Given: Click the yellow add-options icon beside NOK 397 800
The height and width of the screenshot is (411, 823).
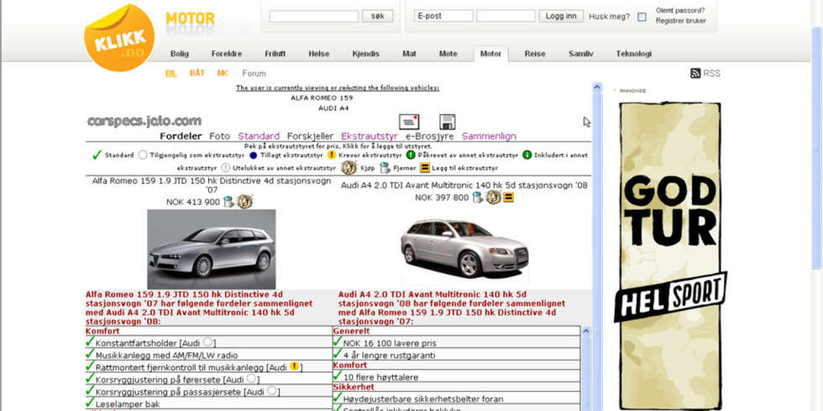Looking at the screenshot, I should pos(508,198).
